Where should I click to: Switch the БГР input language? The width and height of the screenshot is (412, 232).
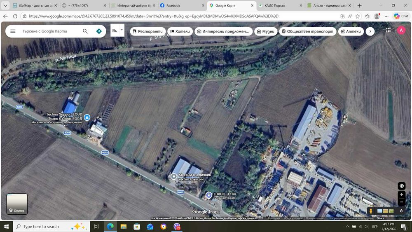375,227
